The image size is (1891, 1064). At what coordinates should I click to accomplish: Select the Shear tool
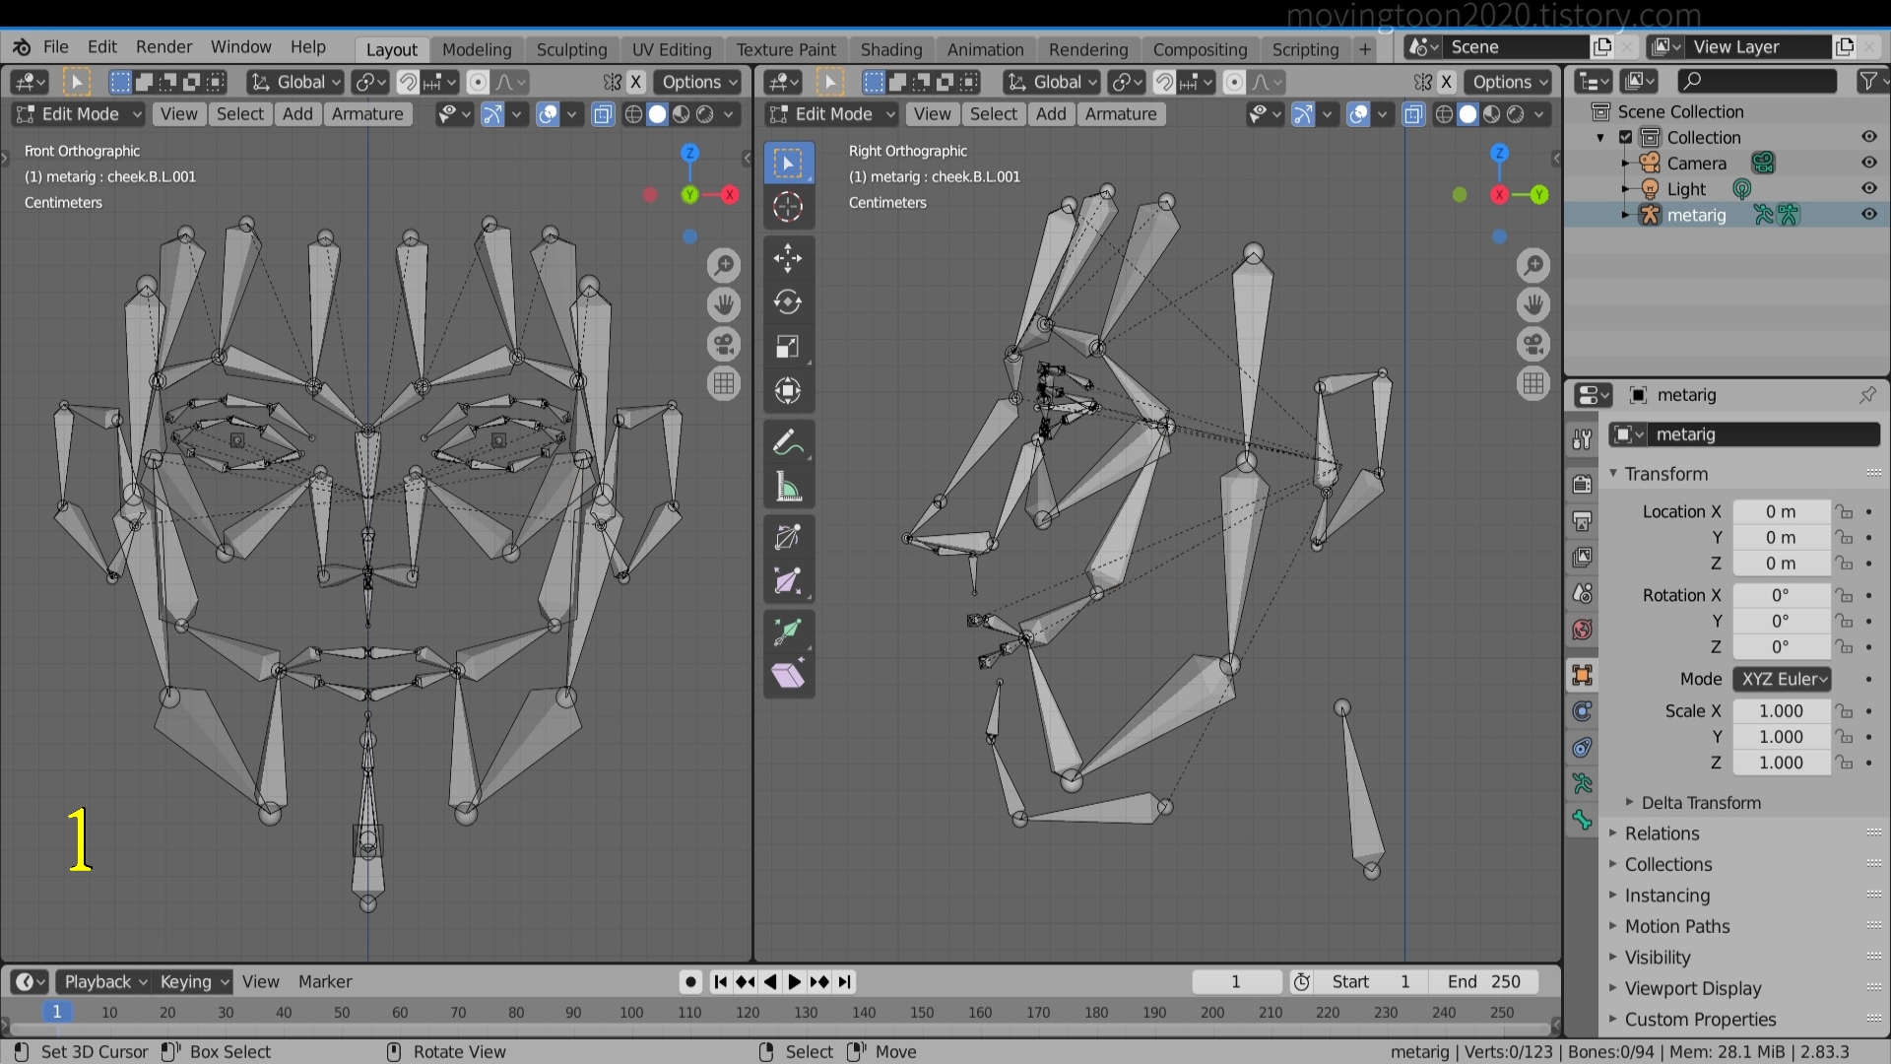point(788,675)
